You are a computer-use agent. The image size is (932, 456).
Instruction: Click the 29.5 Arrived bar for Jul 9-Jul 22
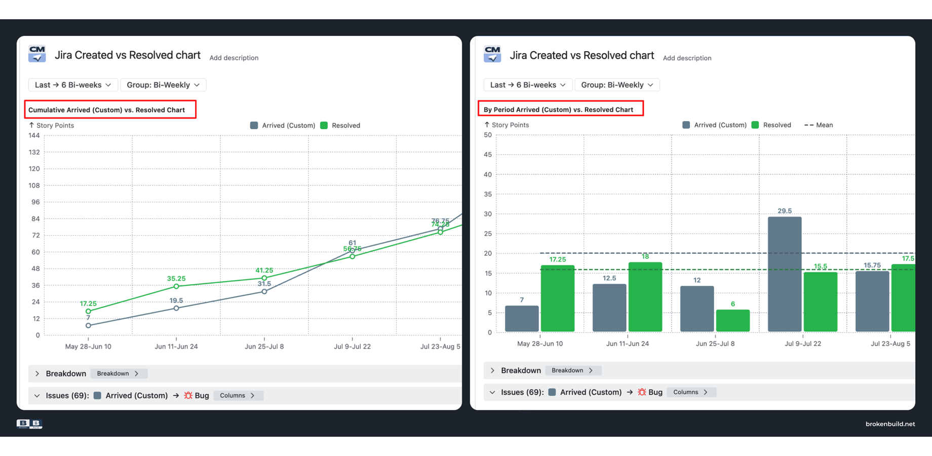click(785, 275)
